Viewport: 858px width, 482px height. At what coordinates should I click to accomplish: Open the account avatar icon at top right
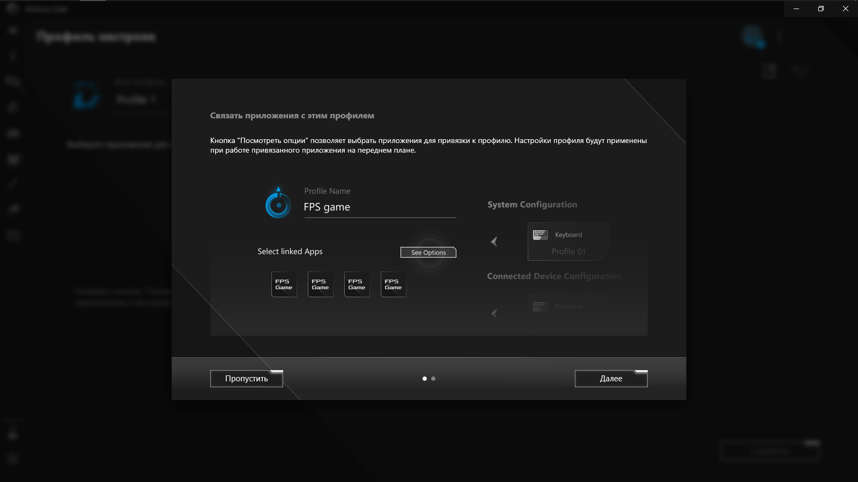coord(753,36)
